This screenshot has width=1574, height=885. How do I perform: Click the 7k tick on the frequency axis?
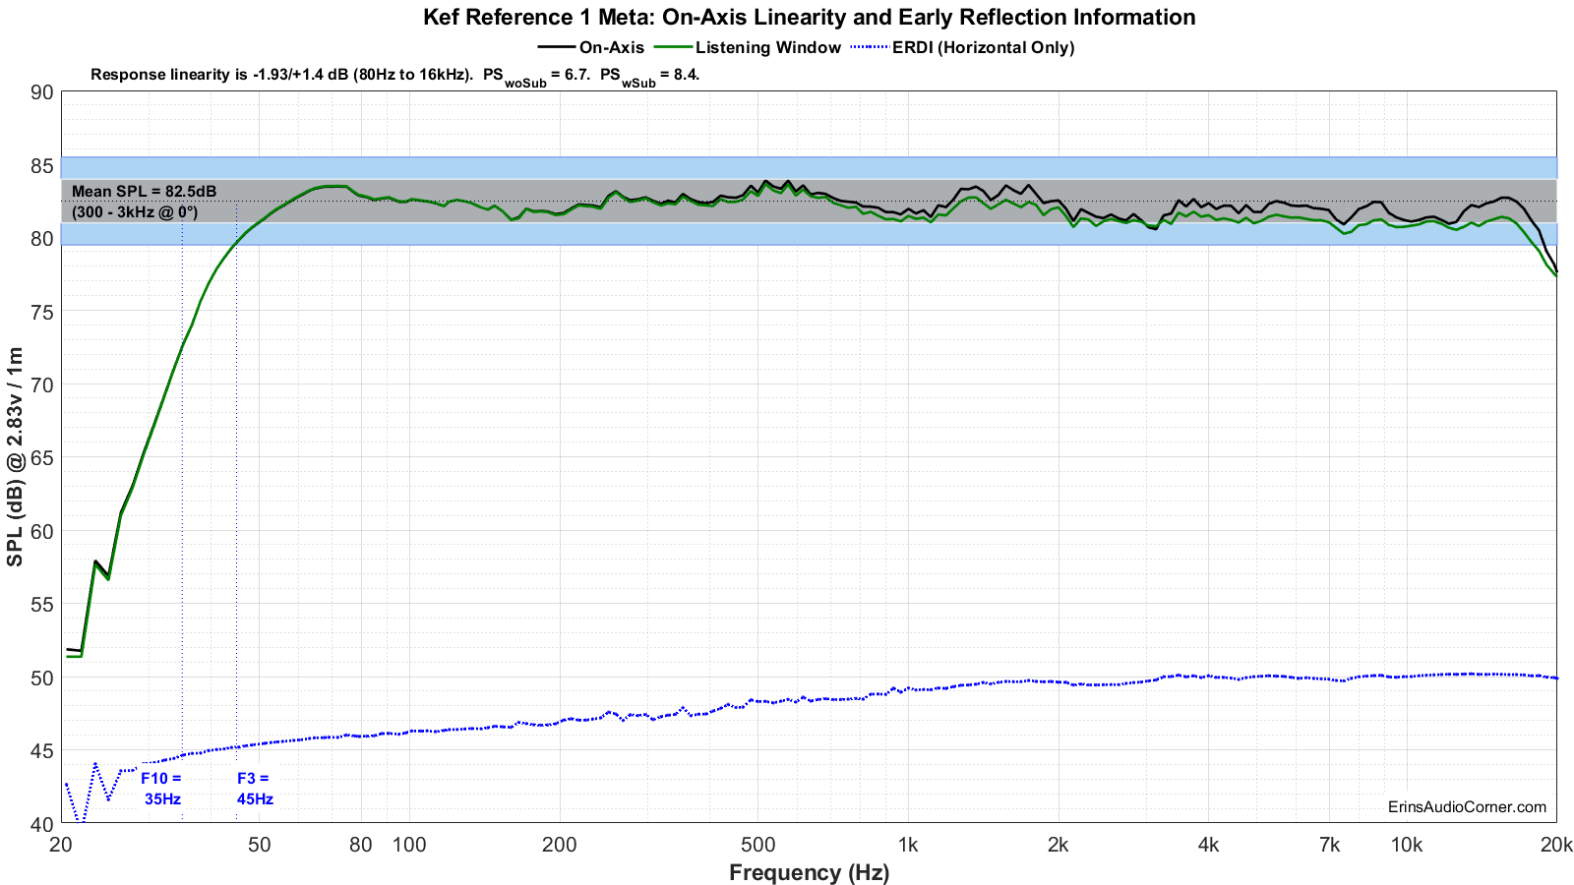pyautogui.click(x=1329, y=845)
